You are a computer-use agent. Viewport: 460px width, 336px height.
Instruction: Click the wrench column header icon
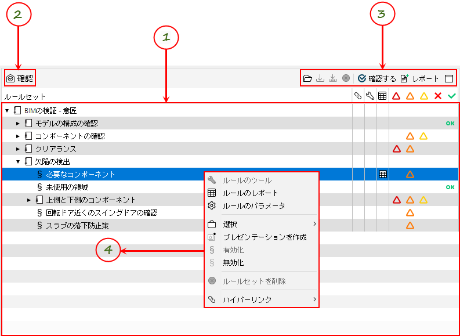click(x=370, y=96)
